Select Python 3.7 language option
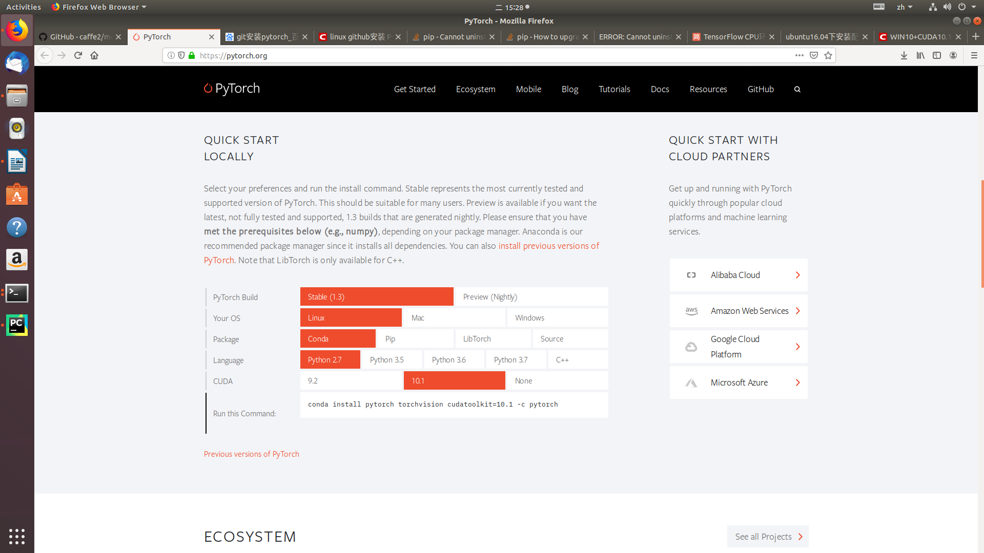The width and height of the screenshot is (984, 553). pos(516,360)
